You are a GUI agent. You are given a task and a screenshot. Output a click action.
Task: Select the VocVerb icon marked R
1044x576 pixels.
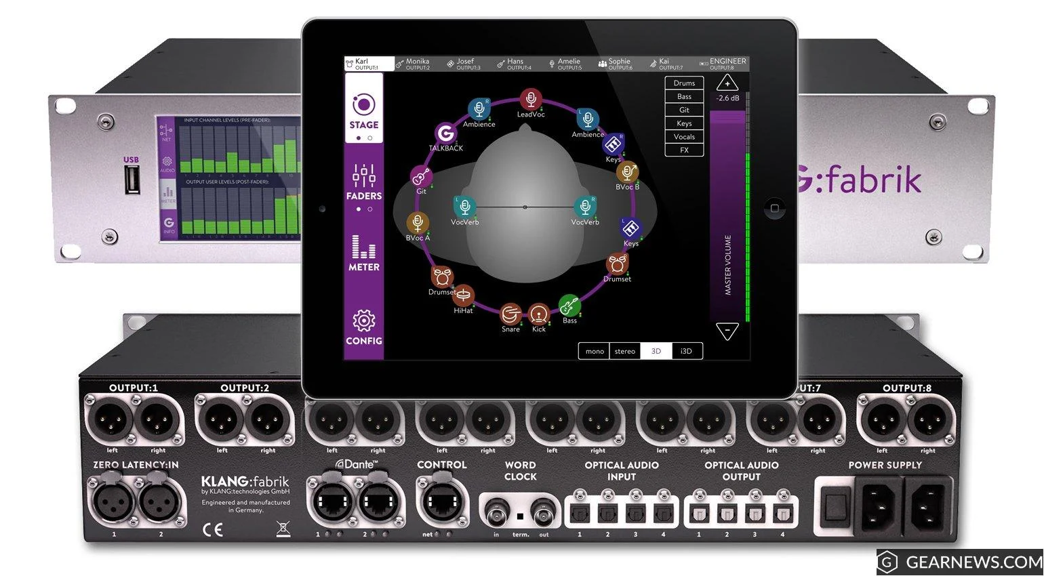[584, 207]
